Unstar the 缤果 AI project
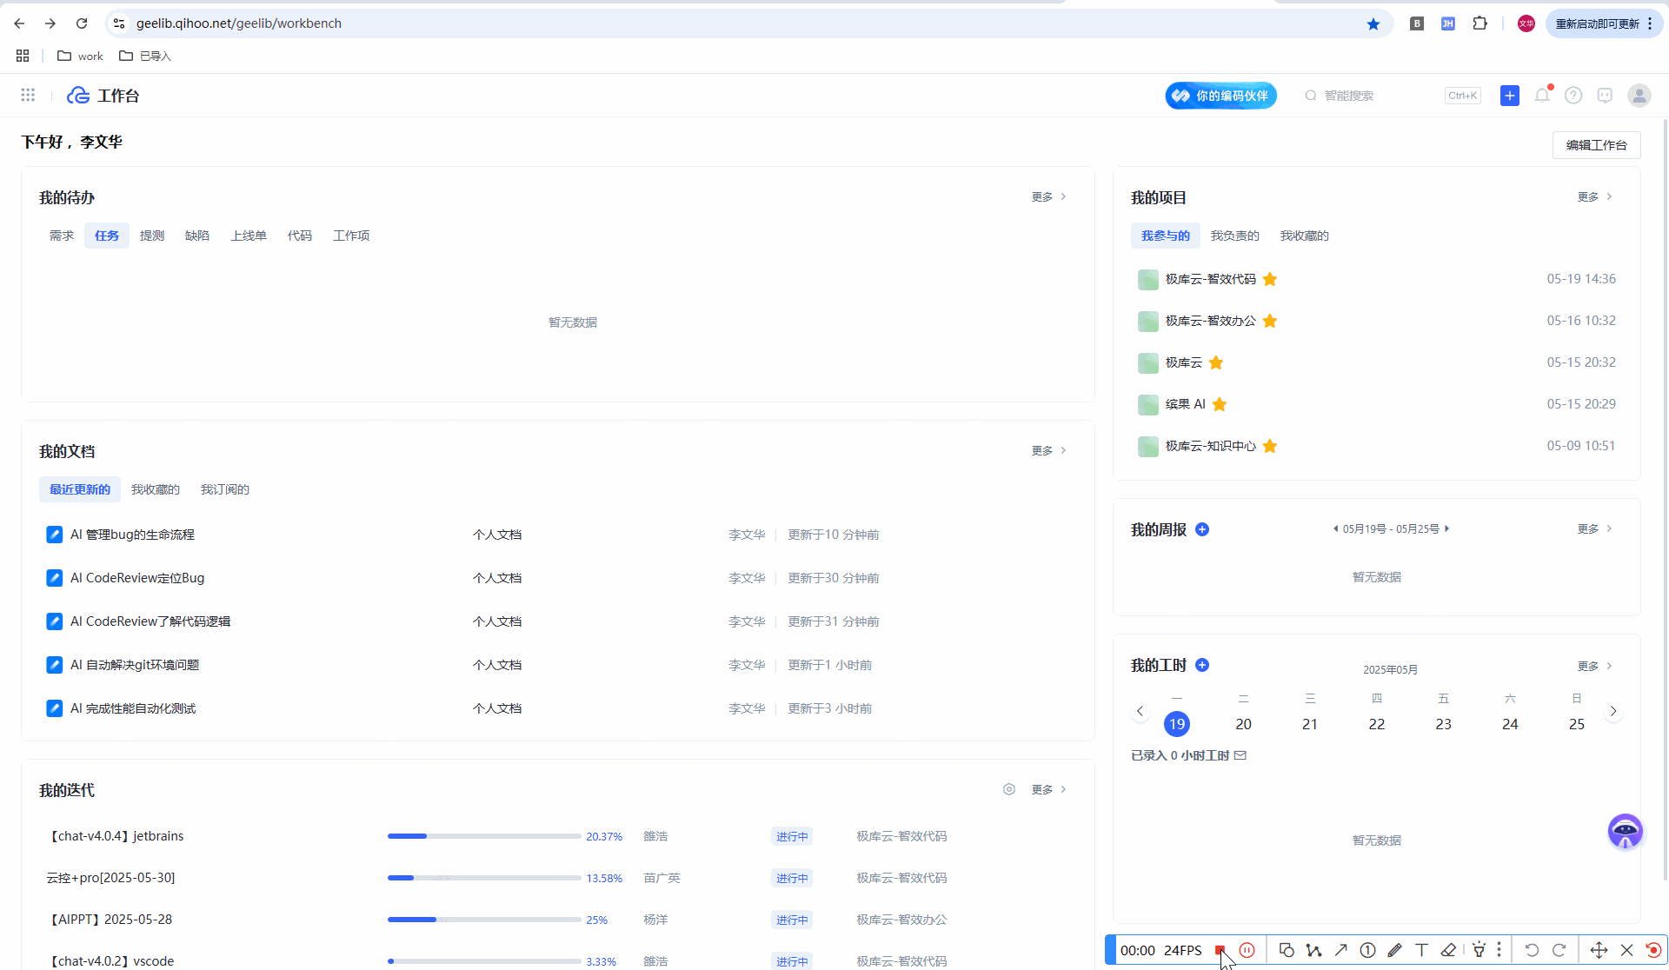The image size is (1669, 970). [1220, 404]
